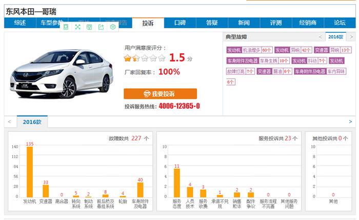Click the 前后桥及悬挂系统 bar showing 8
359x220 pixels.
pos(106,196)
